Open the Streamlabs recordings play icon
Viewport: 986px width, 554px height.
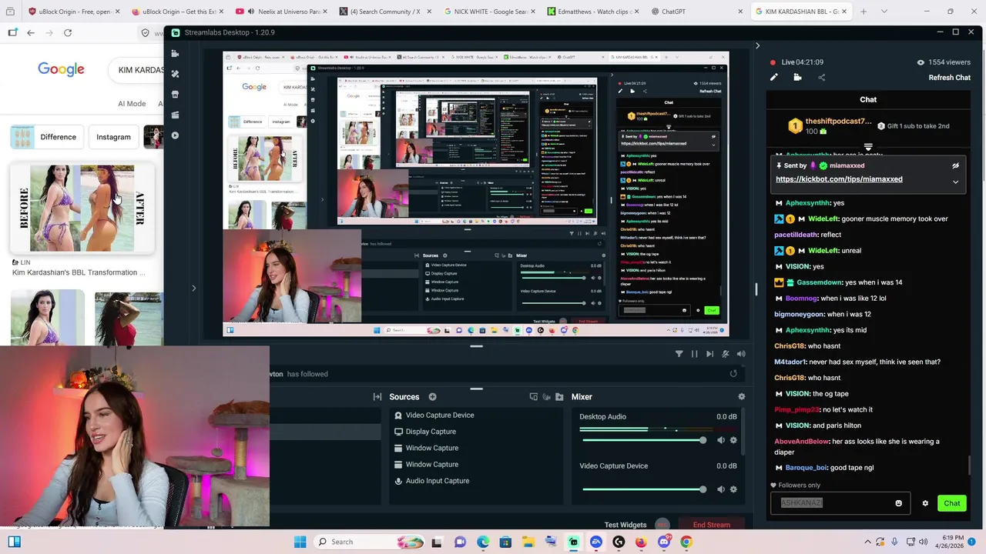[x=176, y=135]
